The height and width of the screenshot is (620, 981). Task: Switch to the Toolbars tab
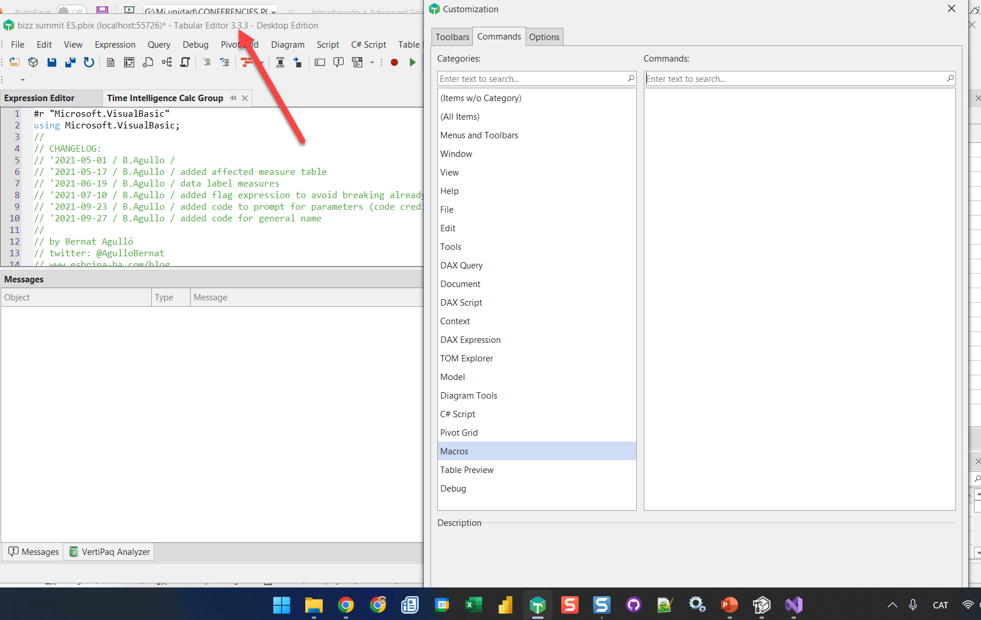point(451,36)
